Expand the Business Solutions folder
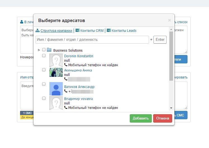This screenshot has height=148, width=209. click(x=39, y=50)
